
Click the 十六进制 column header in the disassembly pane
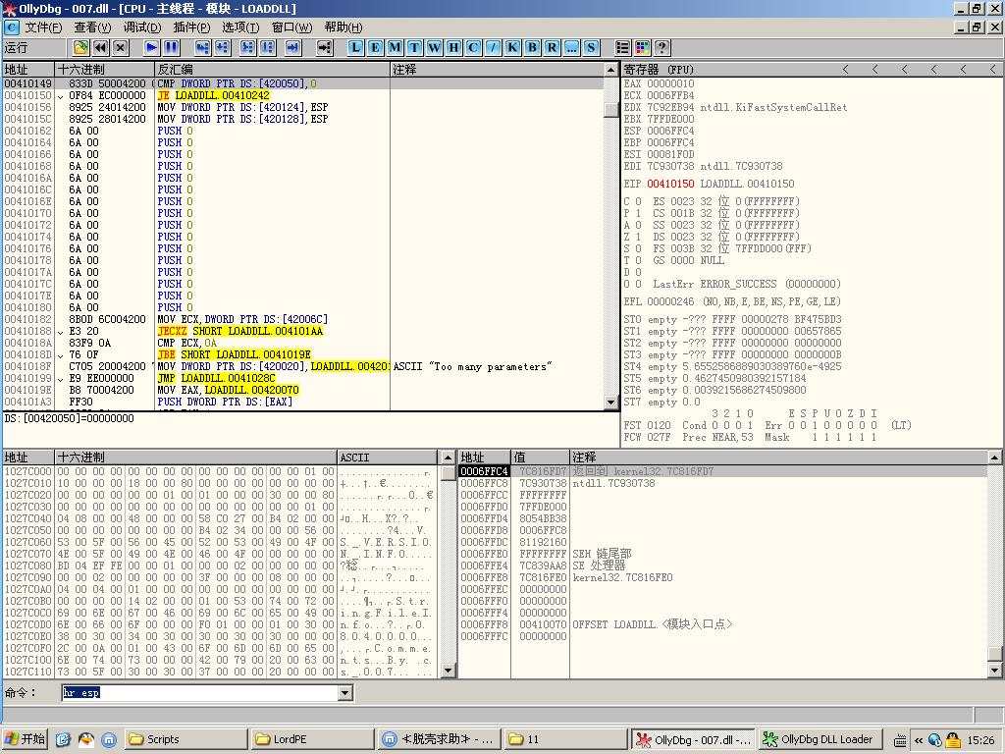(x=105, y=70)
